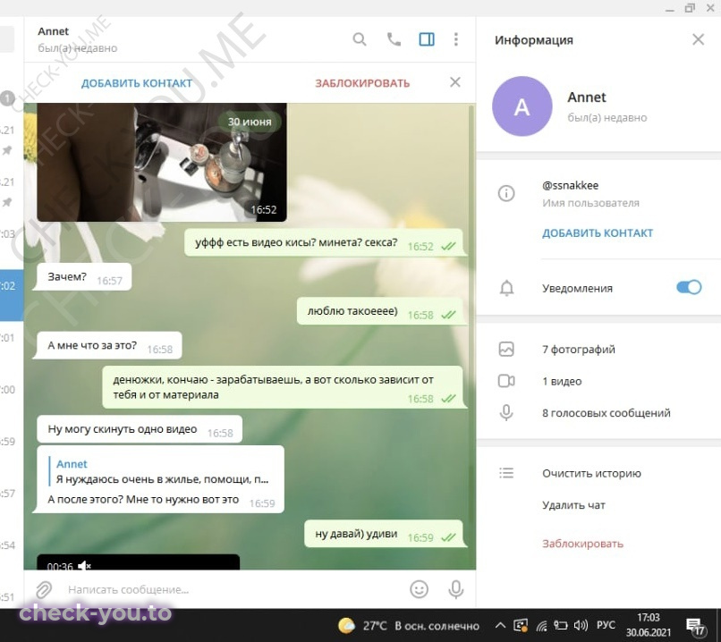721x642 pixels.
Task: Click А мне что за это? message
Action: [109, 345]
